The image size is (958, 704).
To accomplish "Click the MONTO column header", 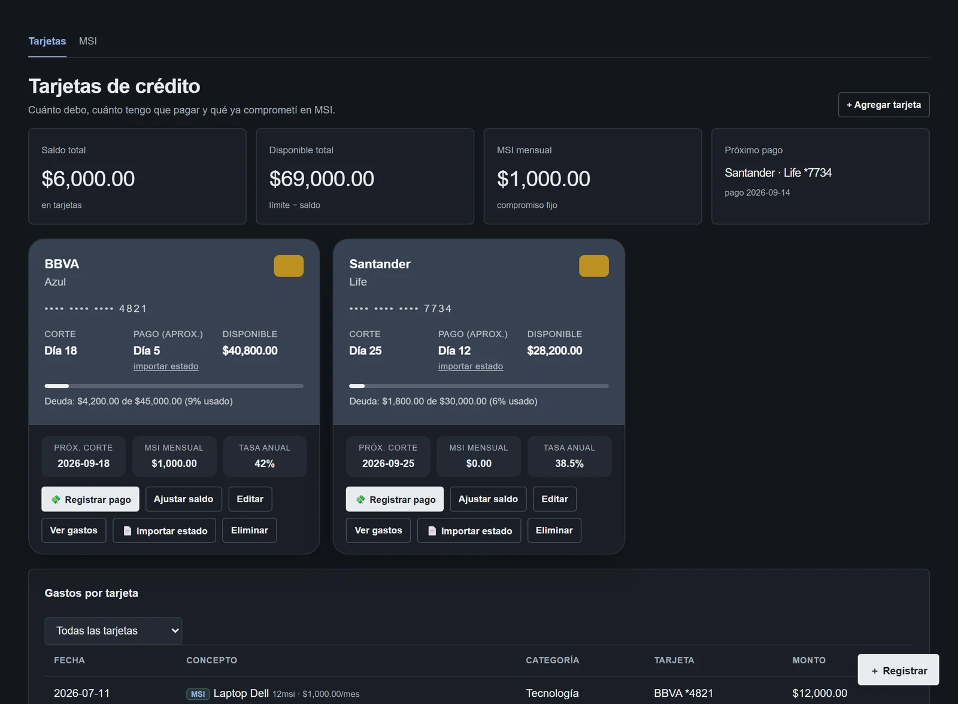I will [x=809, y=660].
